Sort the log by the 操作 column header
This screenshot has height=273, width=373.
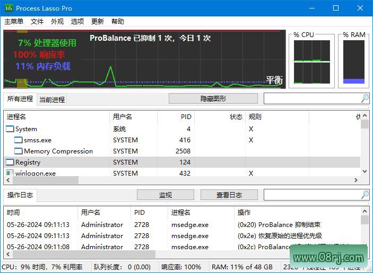[297, 213]
